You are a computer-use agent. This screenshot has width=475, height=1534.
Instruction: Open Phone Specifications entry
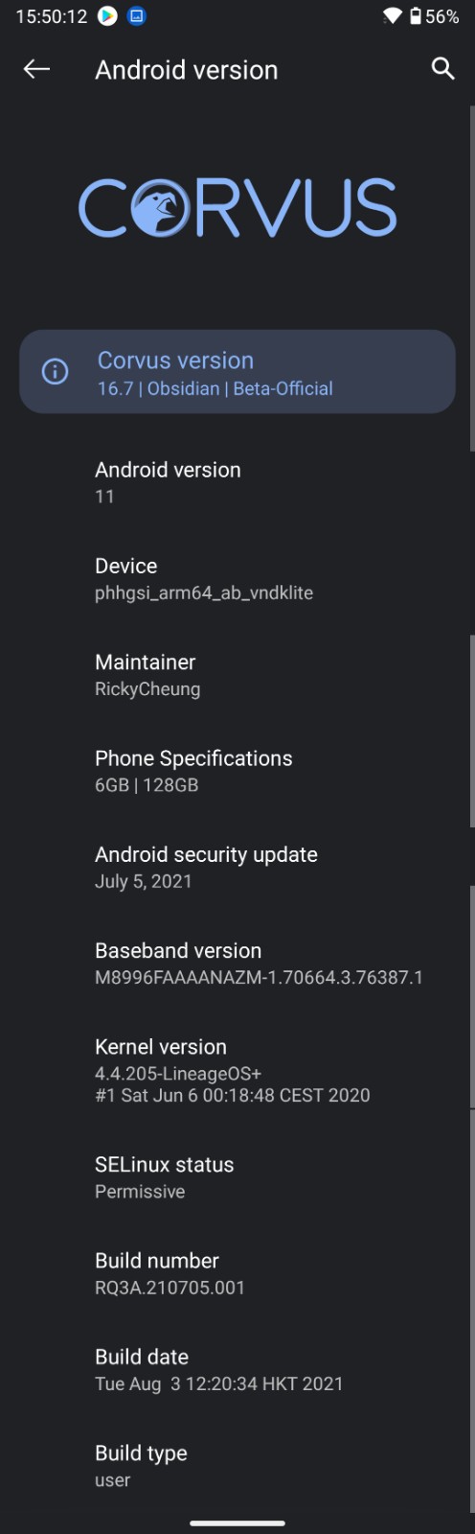click(x=237, y=770)
